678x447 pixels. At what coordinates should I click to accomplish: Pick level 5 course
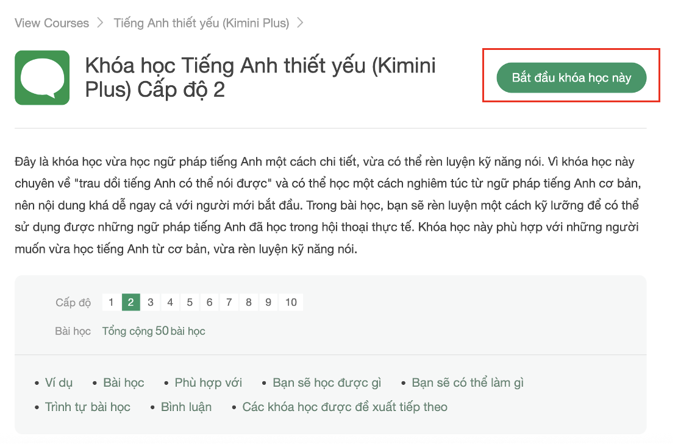(190, 302)
